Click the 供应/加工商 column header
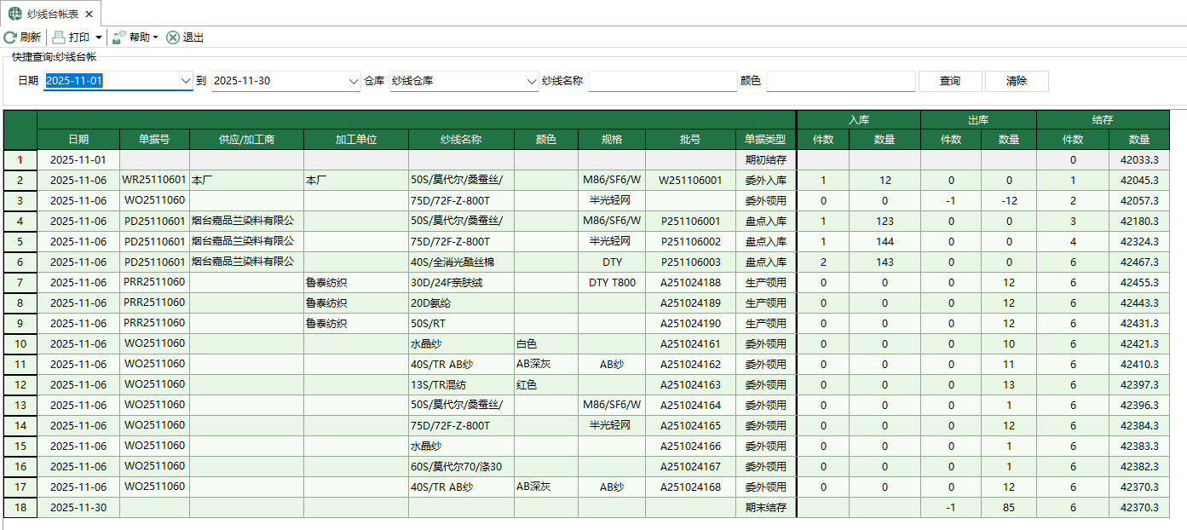 246,140
